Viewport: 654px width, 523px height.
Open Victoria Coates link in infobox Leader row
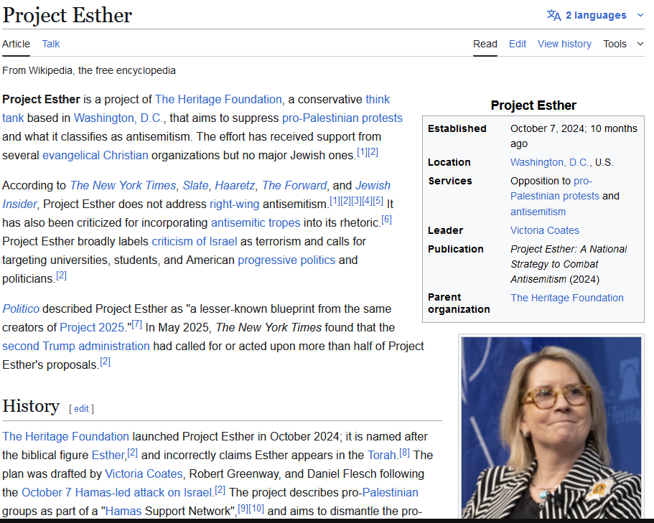(545, 231)
